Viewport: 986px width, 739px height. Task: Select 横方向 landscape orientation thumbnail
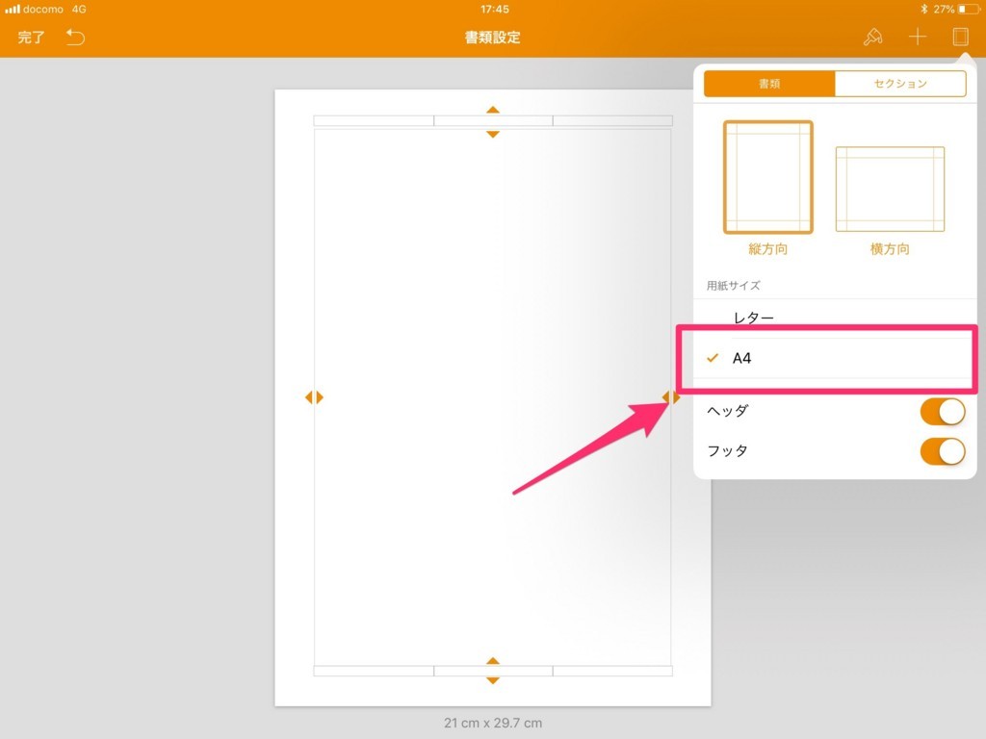click(x=890, y=190)
